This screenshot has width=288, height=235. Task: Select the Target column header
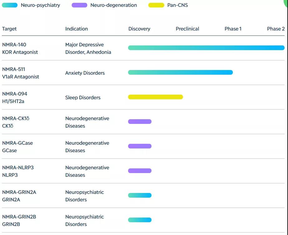[x=9, y=29]
